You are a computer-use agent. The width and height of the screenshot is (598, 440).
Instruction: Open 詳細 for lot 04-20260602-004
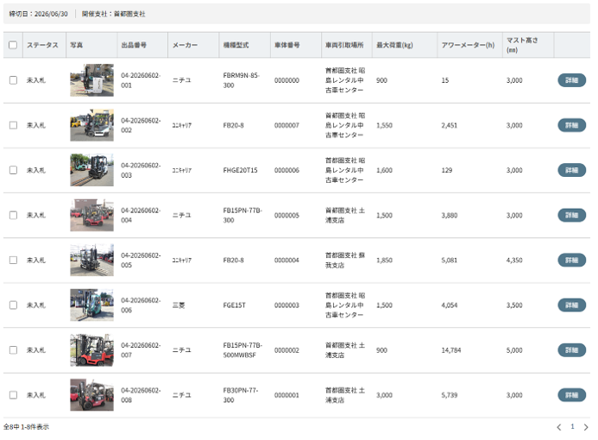[x=571, y=215]
